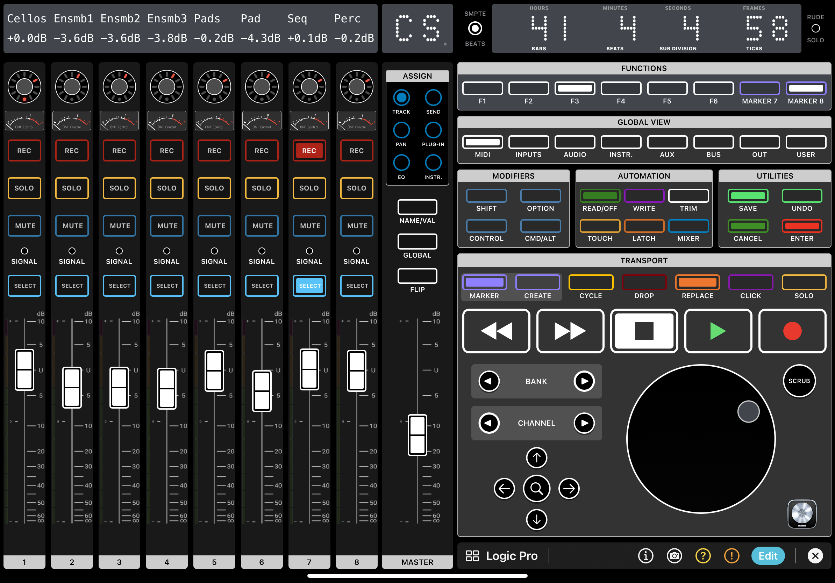Enable Solo on the Pads channel

pyautogui.click(x=214, y=188)
